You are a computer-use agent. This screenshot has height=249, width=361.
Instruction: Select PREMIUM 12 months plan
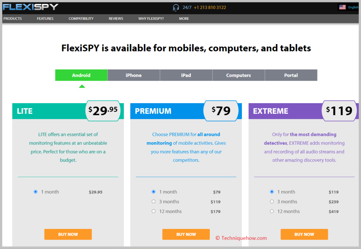pyautogui.click(x=154, y=211)
